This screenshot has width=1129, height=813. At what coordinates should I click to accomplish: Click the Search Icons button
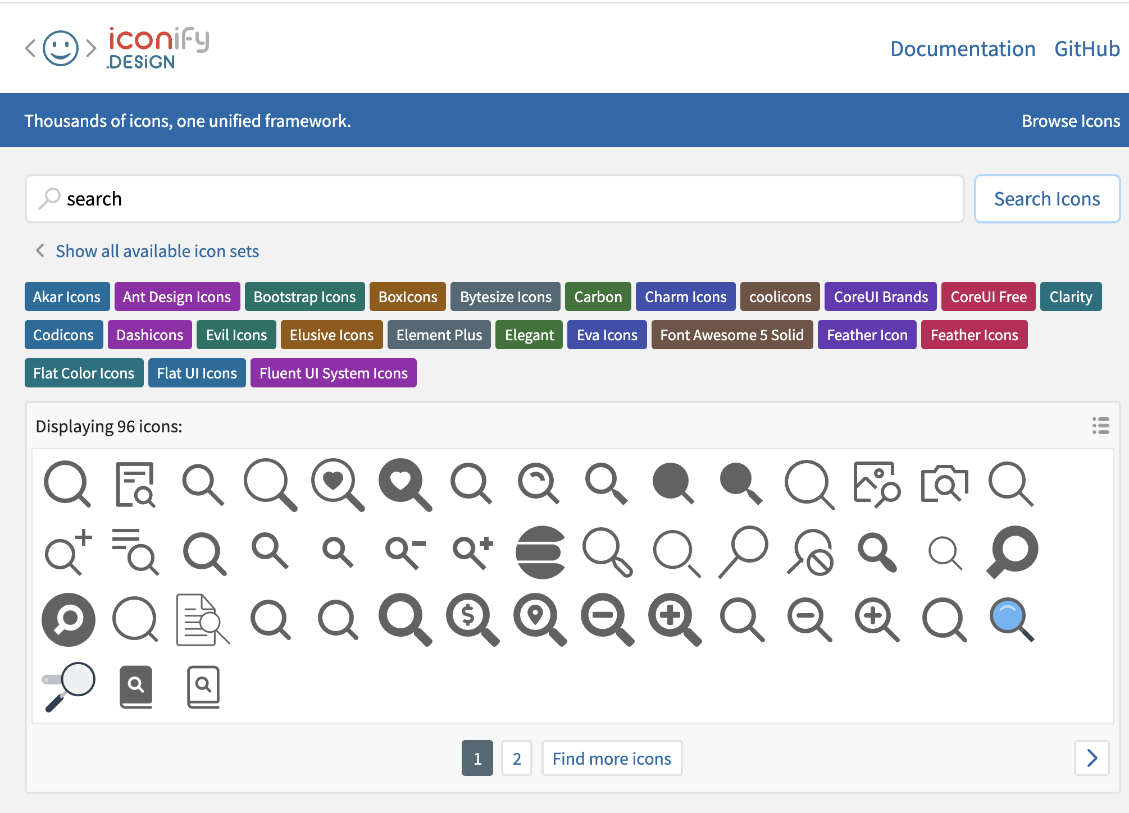[1047, 198]
